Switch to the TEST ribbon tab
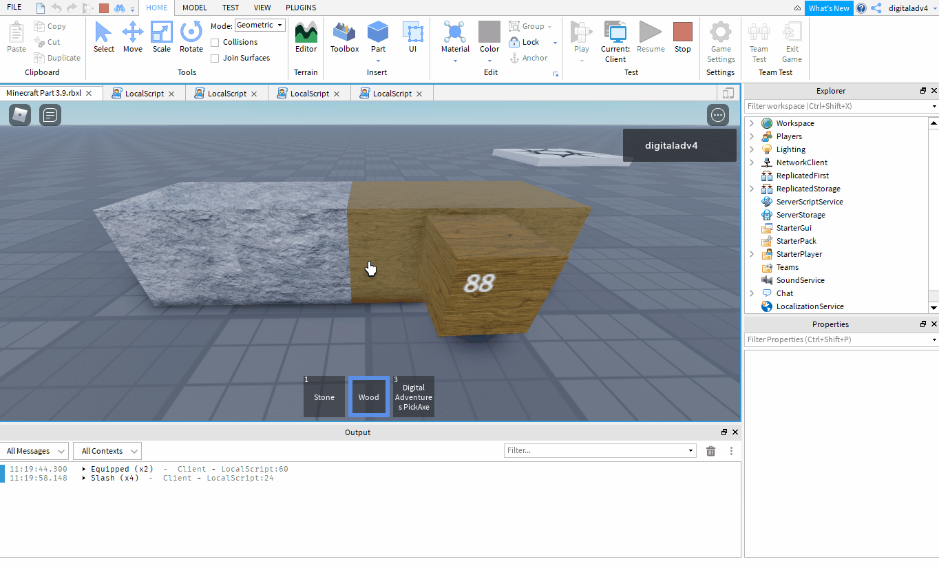Screen dimensions: 939x568 (231, 8)
